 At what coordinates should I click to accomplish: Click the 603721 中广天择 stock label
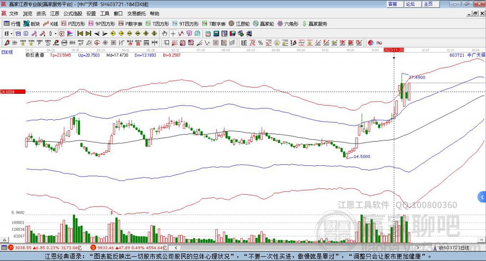click(x=467, y=55)
